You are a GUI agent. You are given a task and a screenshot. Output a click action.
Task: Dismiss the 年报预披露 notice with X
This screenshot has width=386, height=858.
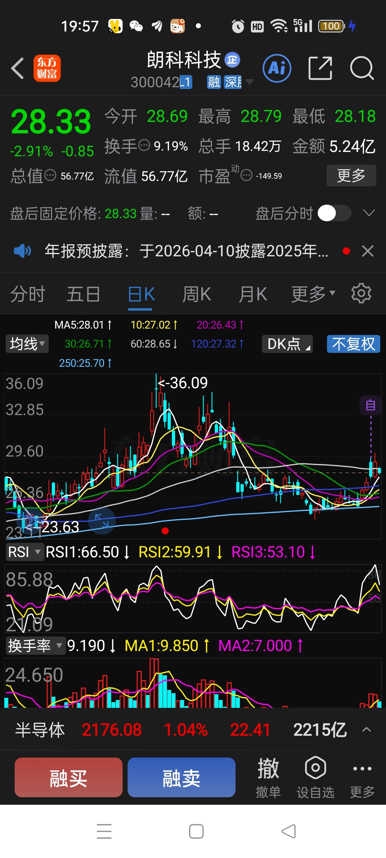coord(368,251)
